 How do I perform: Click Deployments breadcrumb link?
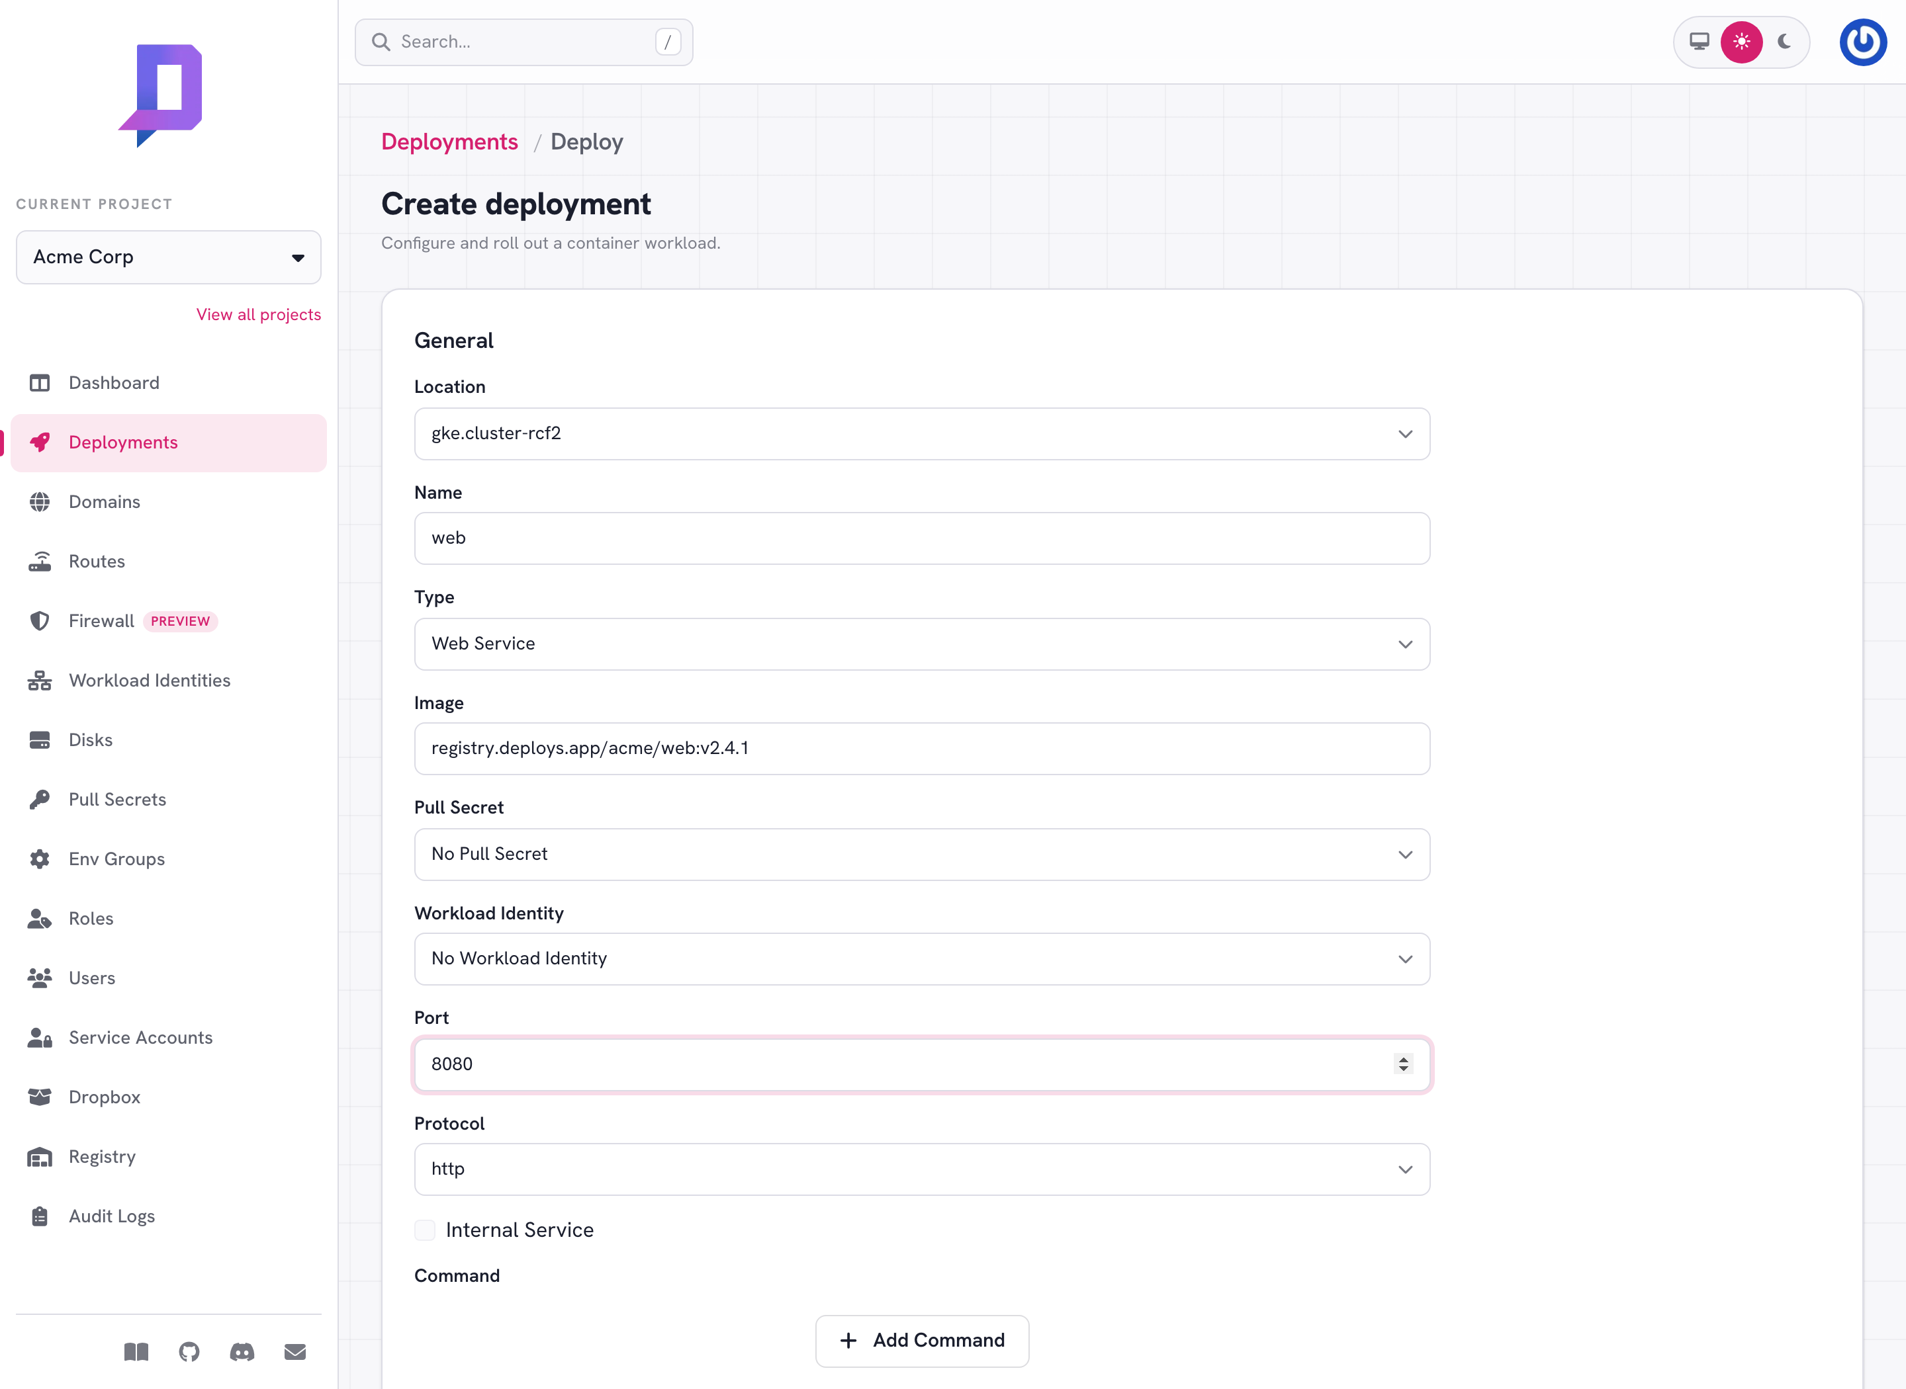450,142
